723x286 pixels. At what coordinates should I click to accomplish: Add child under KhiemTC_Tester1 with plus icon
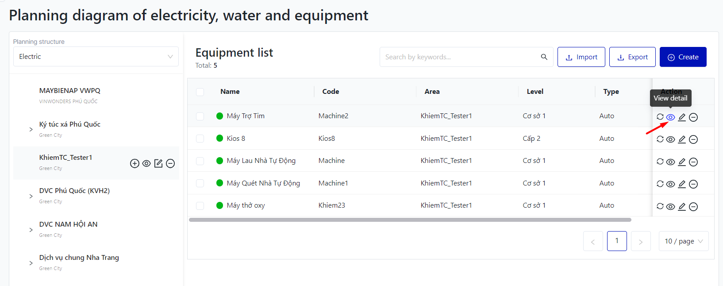click(x=135, y=163)
